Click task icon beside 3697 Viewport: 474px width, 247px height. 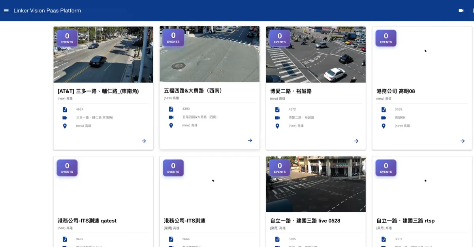tap(65, 239)
